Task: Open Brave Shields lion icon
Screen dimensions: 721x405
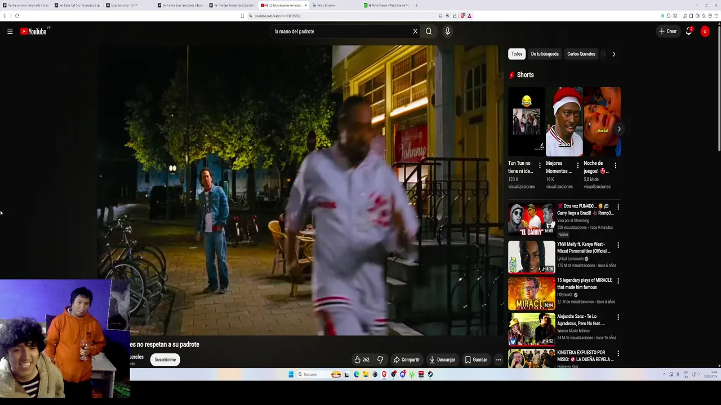Action: click(462, 16)
